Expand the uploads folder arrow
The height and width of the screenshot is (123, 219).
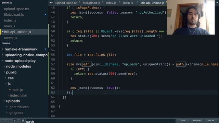pyautogui.click(x=4, y=101)
